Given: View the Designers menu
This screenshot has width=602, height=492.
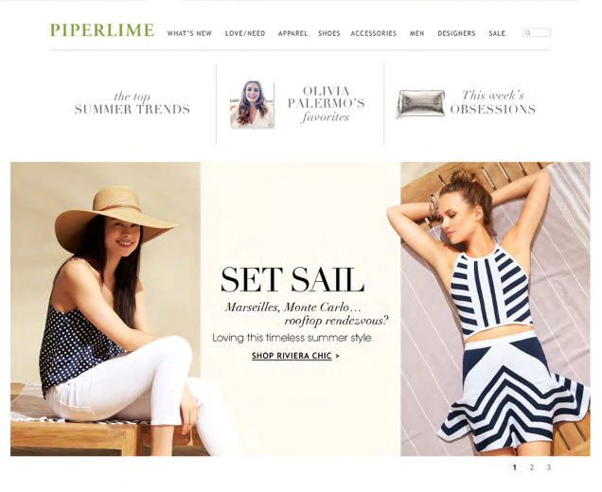Looking at the screenshot, I should click(x=456, y=33).
